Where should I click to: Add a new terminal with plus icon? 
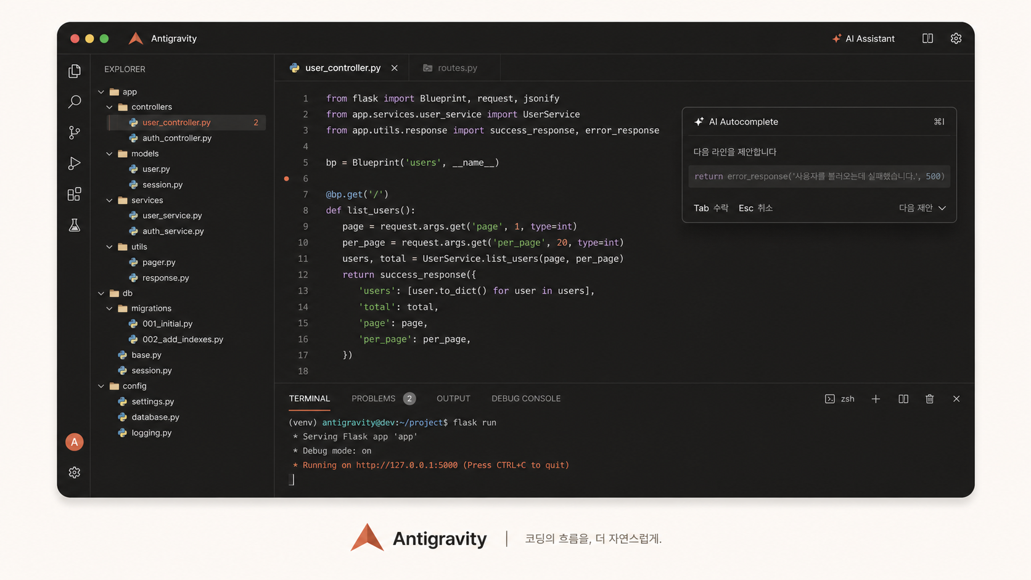tap(876, 399)
